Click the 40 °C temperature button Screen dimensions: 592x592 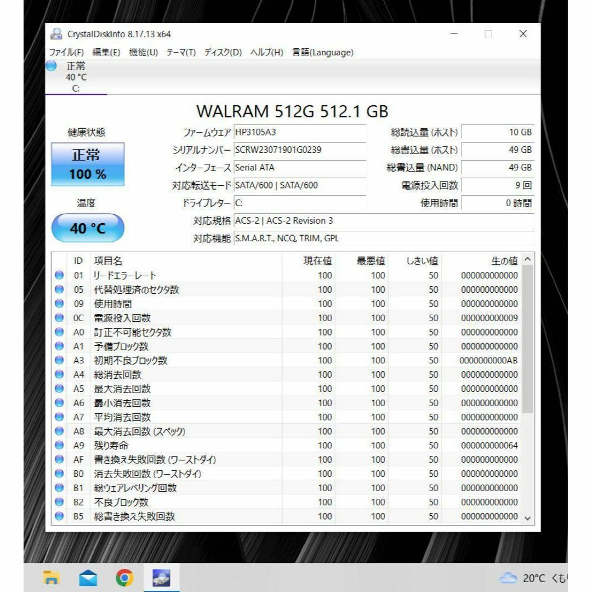pos(88,227)
